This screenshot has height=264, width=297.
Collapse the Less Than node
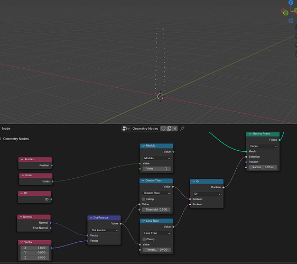pyautogui.click(x=143, y=221)
